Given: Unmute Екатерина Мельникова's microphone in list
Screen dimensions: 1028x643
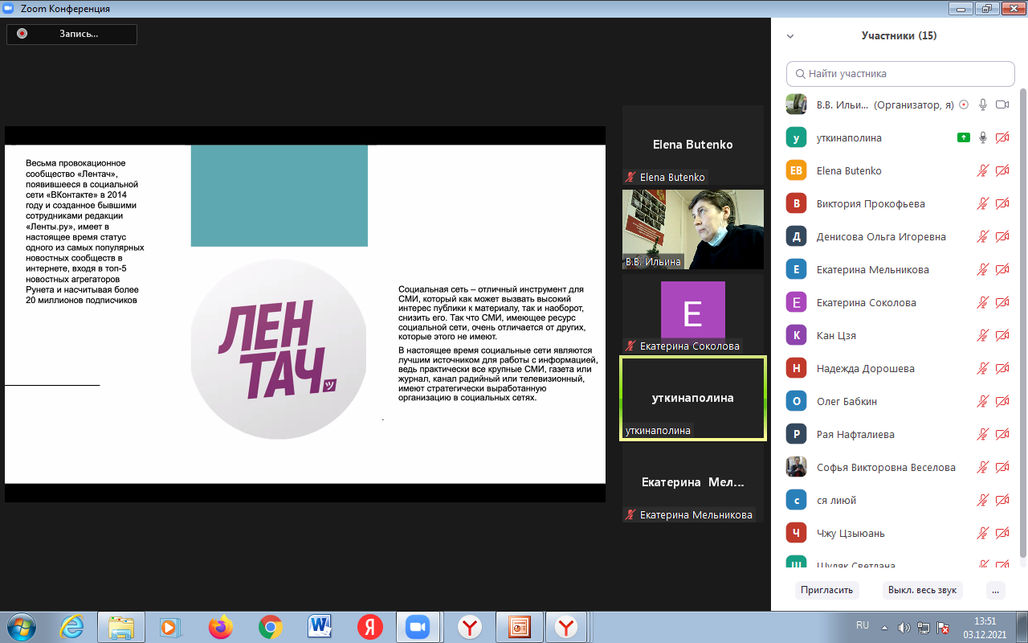Looking at the screenshot, I should (982, 269).
